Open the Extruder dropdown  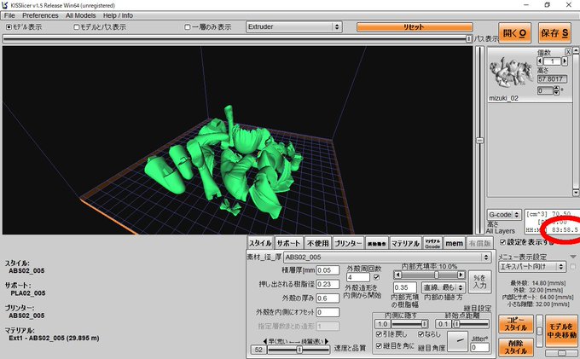294,26
